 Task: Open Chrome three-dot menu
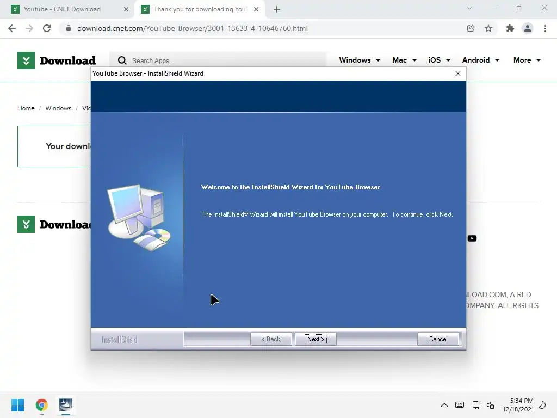(x=545, y=28)
